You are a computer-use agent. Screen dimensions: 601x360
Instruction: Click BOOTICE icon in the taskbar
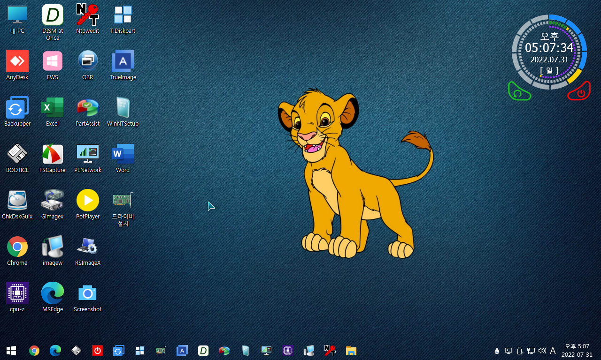coord(77,350)
